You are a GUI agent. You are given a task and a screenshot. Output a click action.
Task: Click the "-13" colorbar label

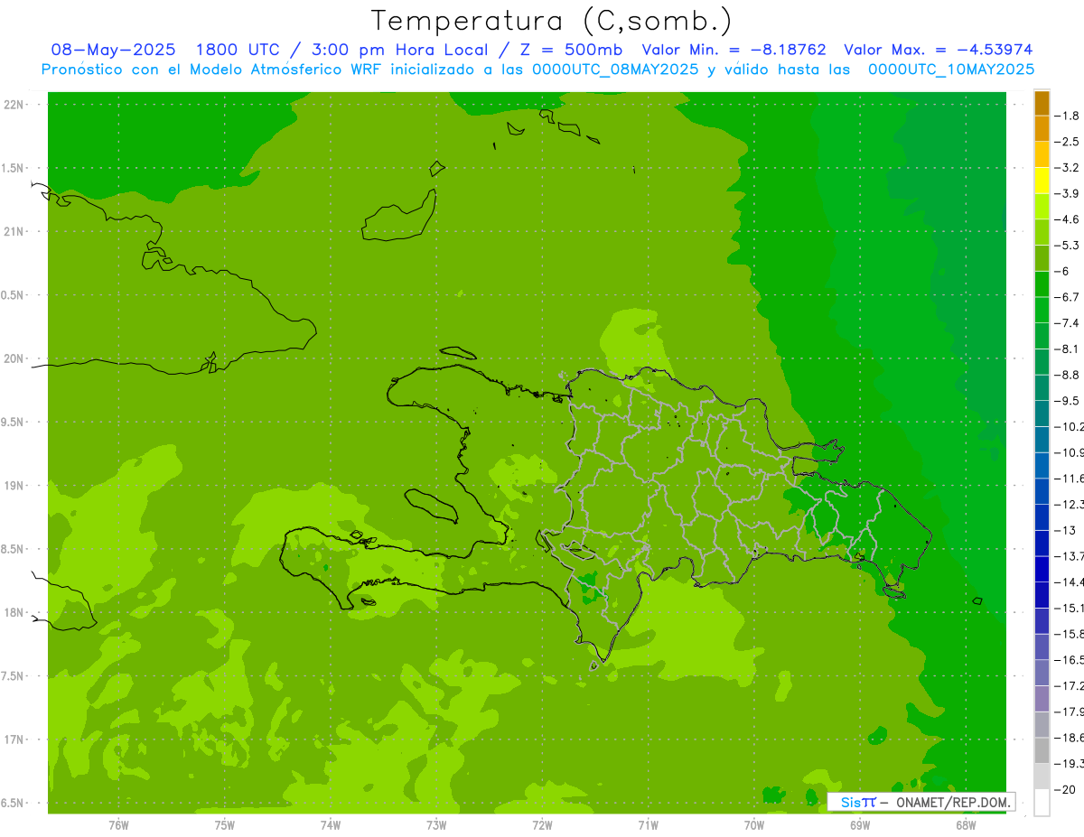(x=1066, y=531)
